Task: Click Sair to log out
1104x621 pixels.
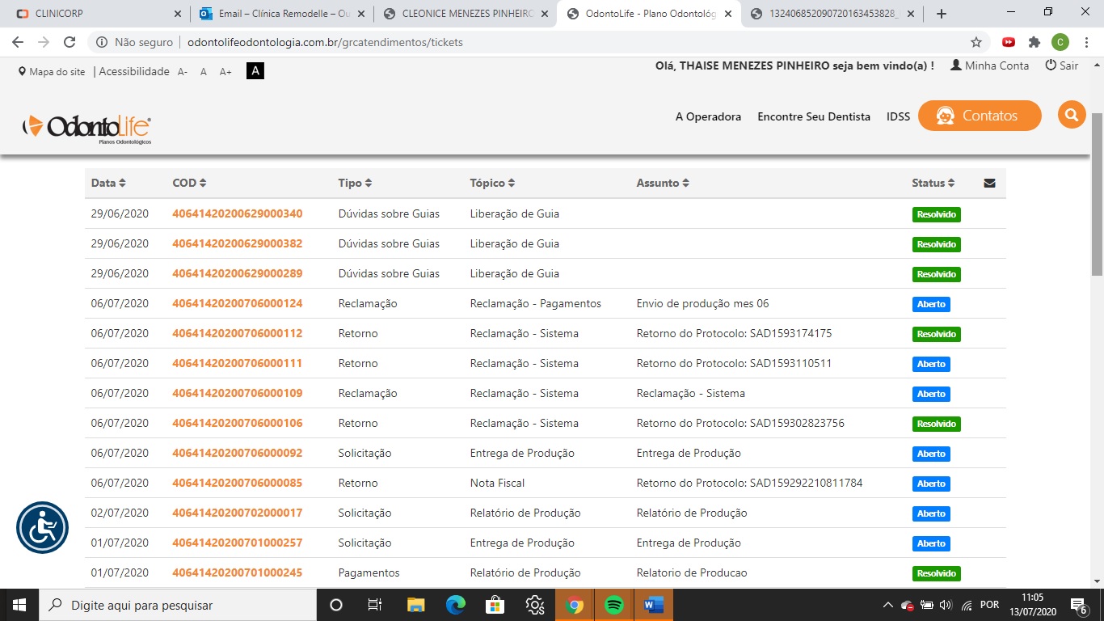Action: pos(1062,65)
